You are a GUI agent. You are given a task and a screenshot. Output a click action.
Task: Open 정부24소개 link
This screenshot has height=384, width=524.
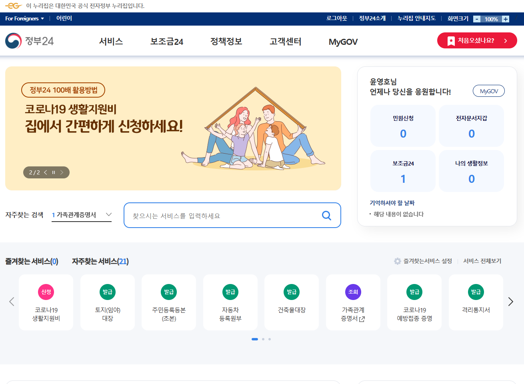coord(372,18)
